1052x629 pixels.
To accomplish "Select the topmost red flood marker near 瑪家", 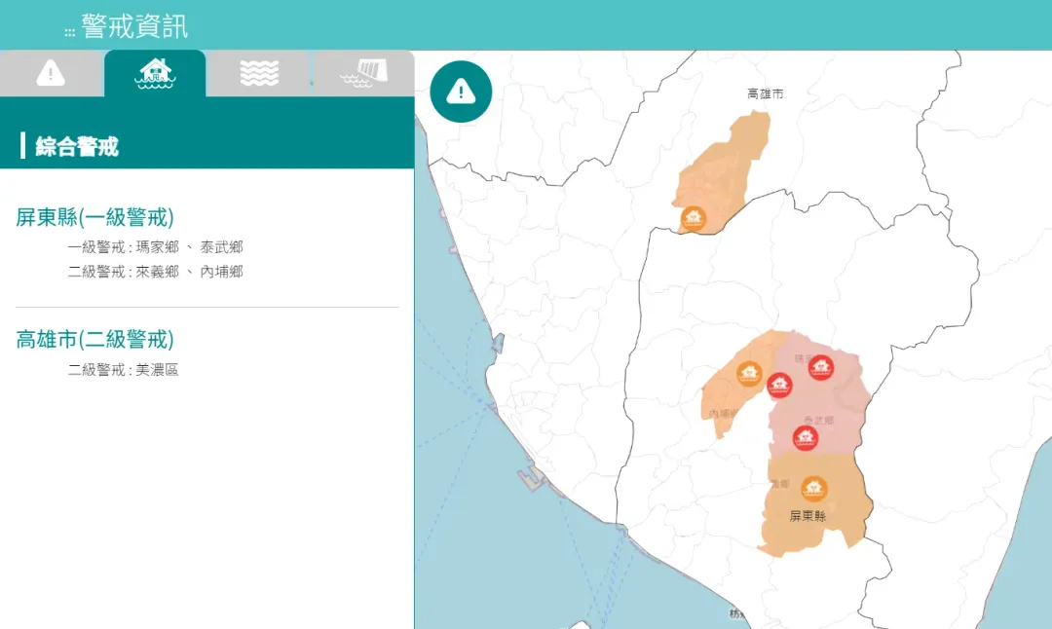I will coord(820,367).
